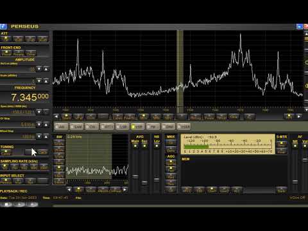Increase the amplitude reference level
This screenshot has width=308, height=231.
pyautogui.click(x=46, y=69)
